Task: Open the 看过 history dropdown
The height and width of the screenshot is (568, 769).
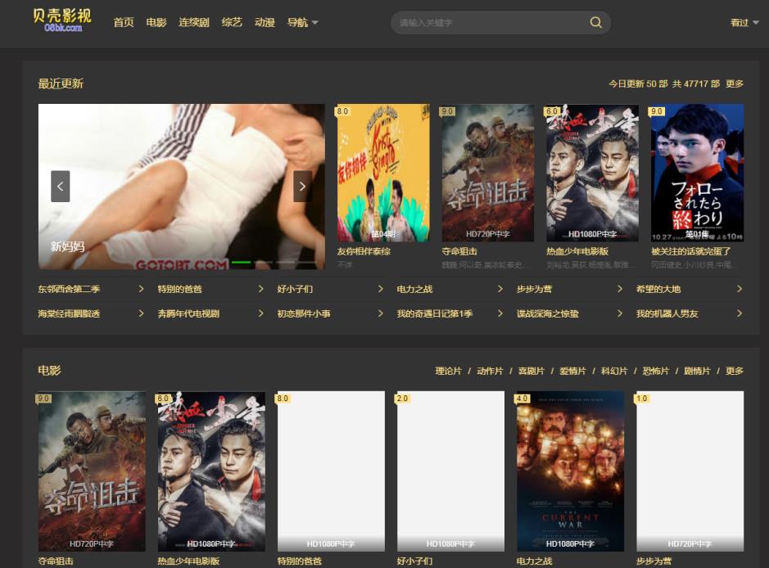Action: pyautogui.click(x=744, y=23)
